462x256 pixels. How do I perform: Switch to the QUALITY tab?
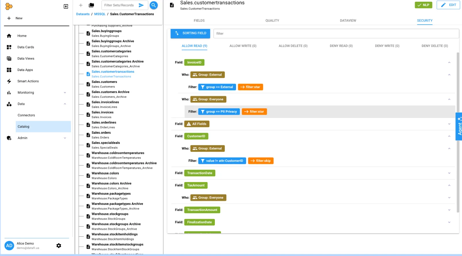[272, 20]
